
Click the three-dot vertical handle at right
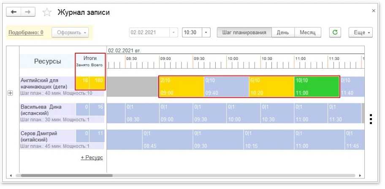point(371,119)
